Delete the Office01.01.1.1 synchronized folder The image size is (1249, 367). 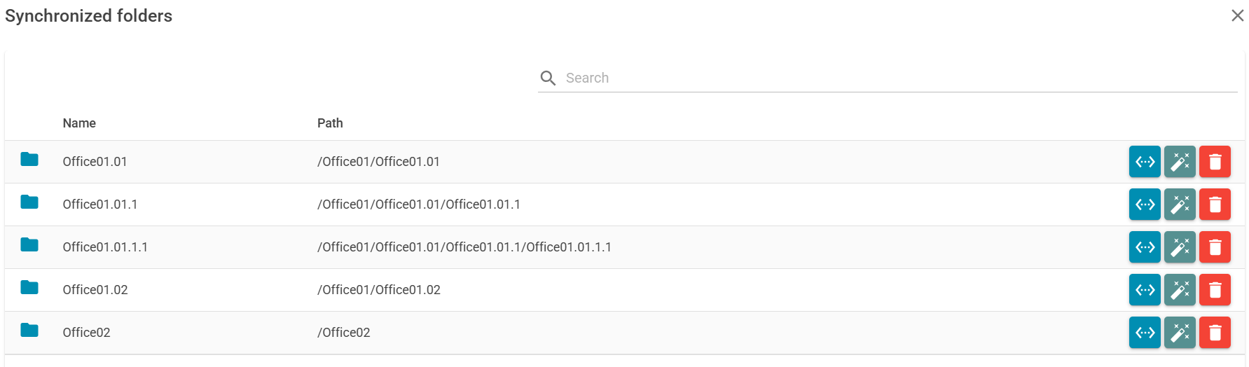point(1215,247)
